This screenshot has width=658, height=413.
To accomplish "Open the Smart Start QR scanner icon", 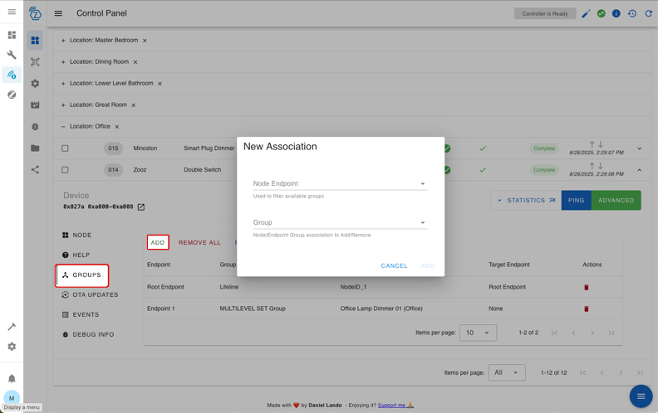I will (35, 62).
